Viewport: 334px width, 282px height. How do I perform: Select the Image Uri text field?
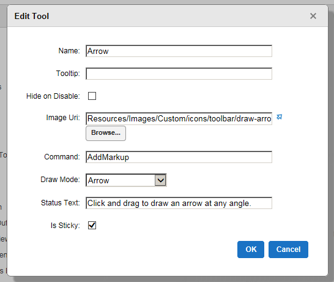coord(179,118)
